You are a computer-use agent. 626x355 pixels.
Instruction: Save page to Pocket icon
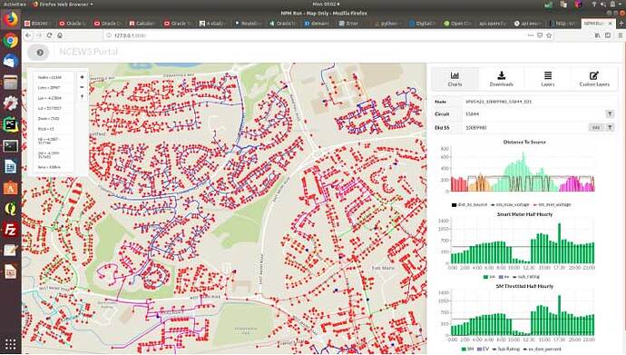coord(540,35)
